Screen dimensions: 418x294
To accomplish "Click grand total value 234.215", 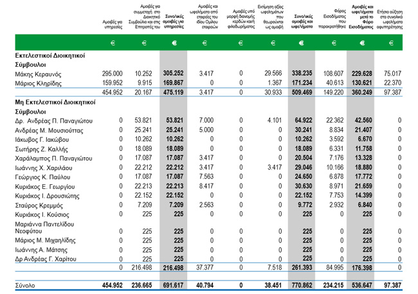I will pos(333,285).
